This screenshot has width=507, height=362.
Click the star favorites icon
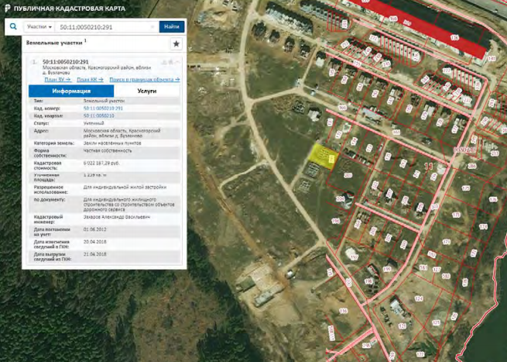pyautogui.click(x=176, y=45)
